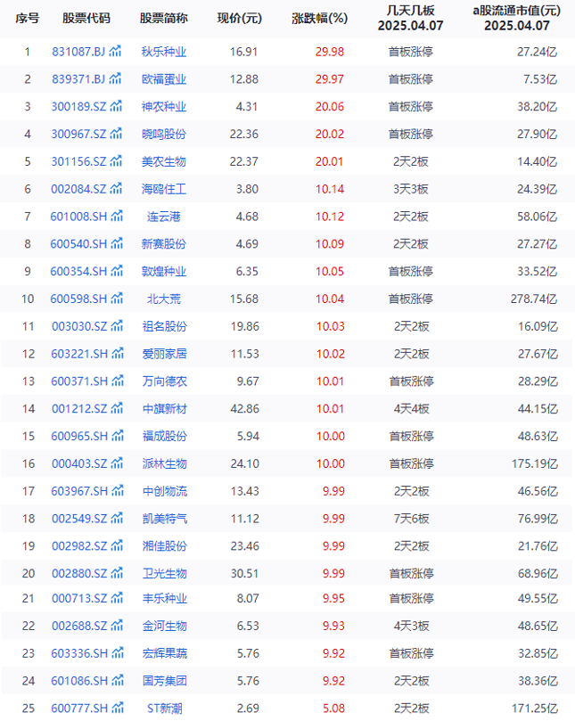
Task: Open stock name link 国芳集团
Action: (x=165, y=681)
